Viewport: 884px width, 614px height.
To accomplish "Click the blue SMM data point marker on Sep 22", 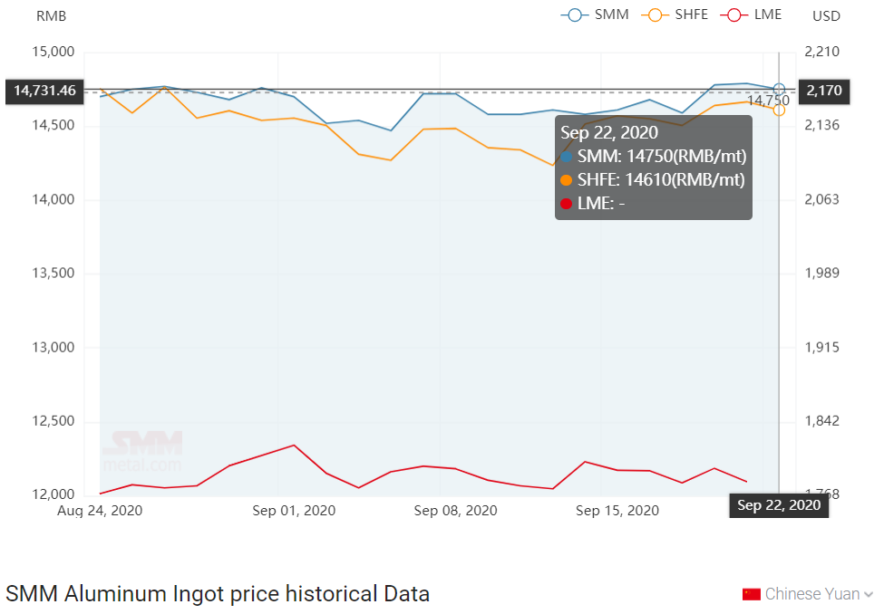I will [779, 89].
